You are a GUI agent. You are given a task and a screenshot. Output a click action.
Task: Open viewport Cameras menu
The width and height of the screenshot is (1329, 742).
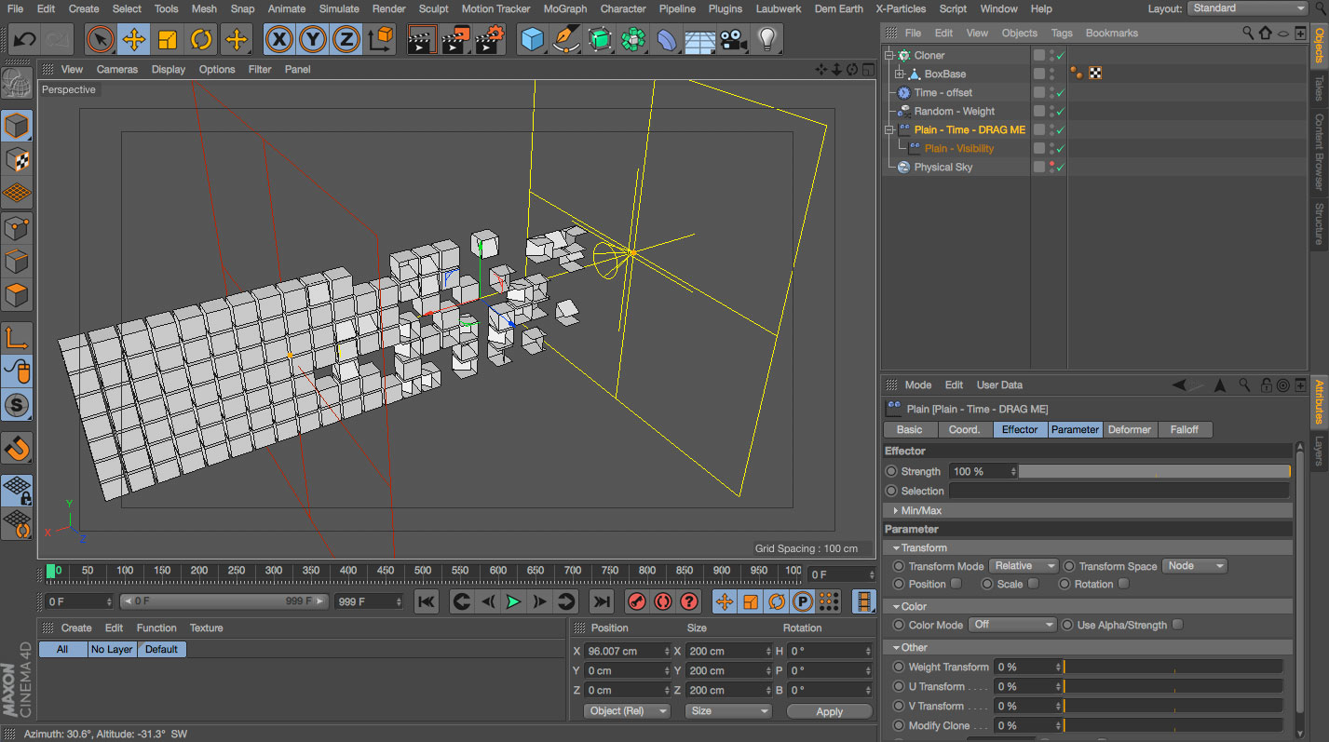click(116, 69)
